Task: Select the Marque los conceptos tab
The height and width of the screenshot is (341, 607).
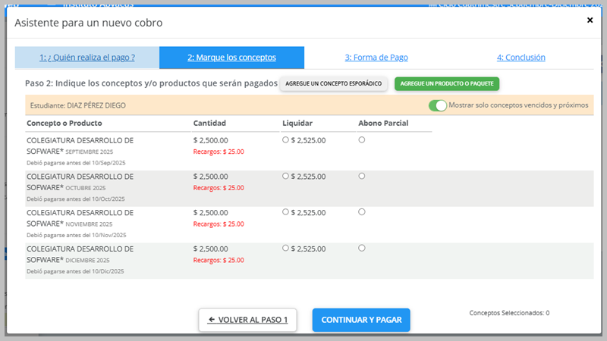Action: tap(231, 58)
